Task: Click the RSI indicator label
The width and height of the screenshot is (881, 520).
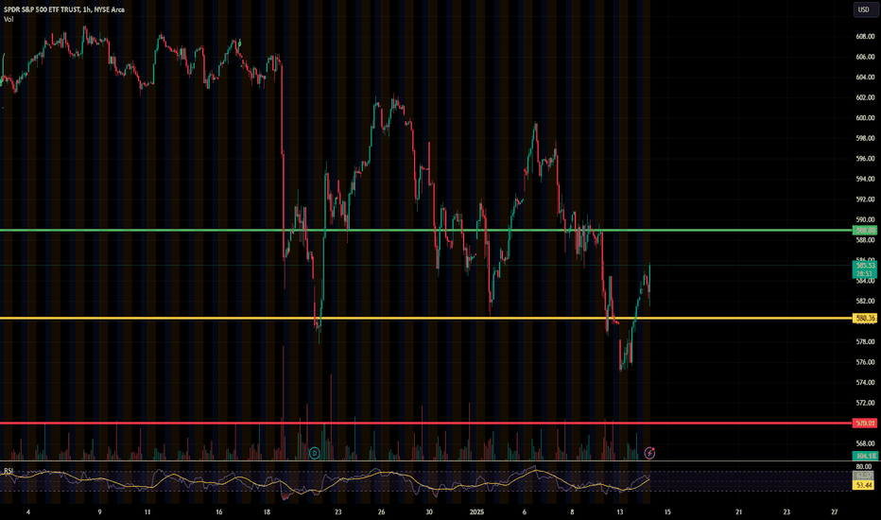Action: (x=9, y=471)
